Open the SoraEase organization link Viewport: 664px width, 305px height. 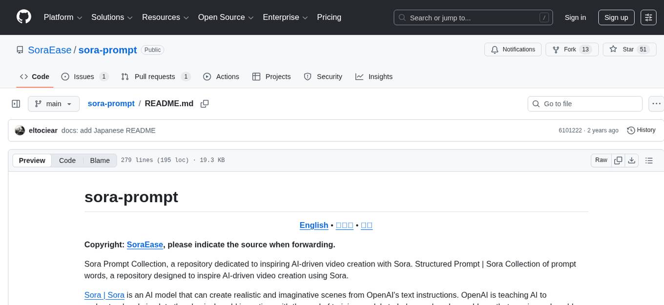tap(49, 50)
